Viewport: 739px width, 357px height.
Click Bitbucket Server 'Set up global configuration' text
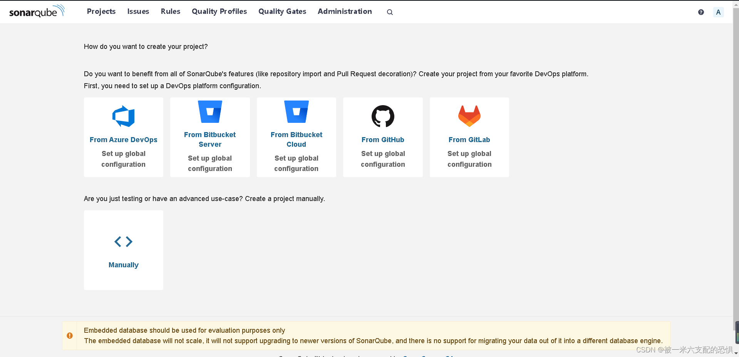click(x=210, y=163)
